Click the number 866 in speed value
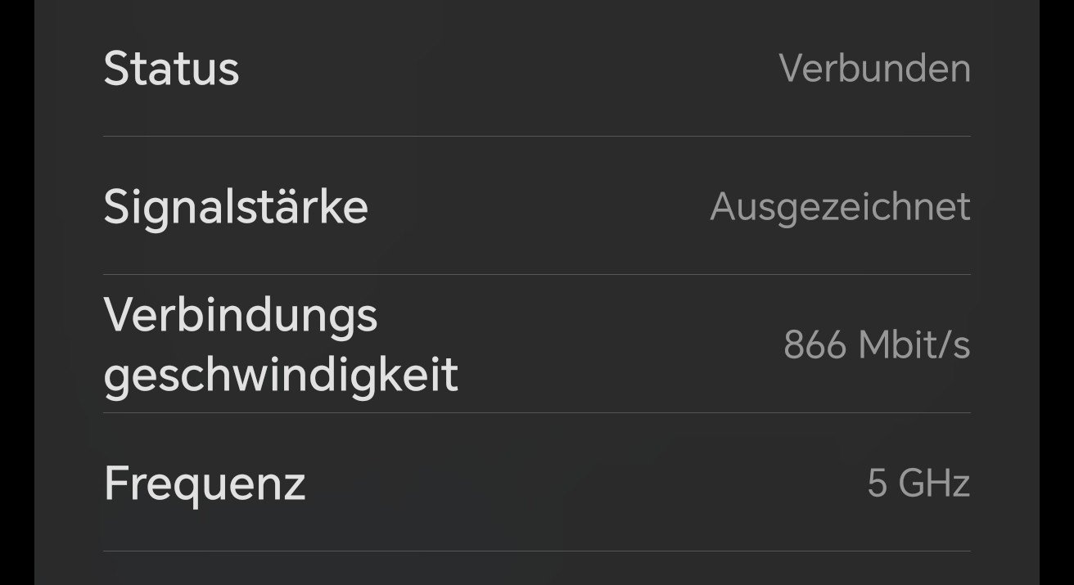 (815, 345)
